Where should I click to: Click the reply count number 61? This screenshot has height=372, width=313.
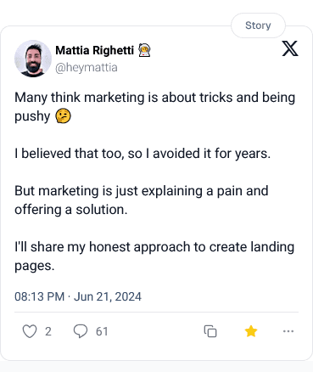tap(102, 331)
